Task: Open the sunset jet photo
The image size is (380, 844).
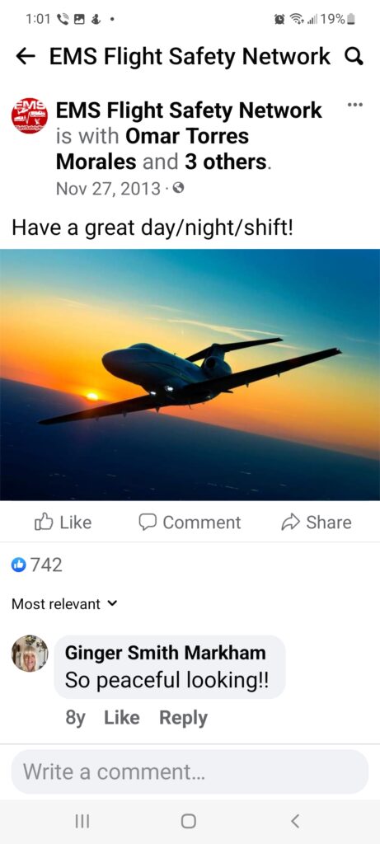Action: point(190,375)
